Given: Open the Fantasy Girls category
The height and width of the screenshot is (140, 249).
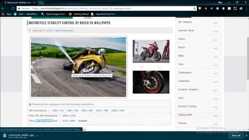Looking at the screenshot, I should click(x=185, y=115).
